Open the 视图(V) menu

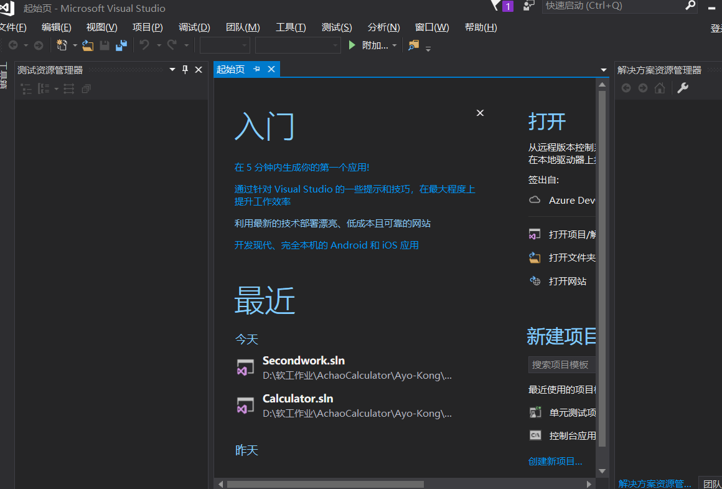click(101, 27)
